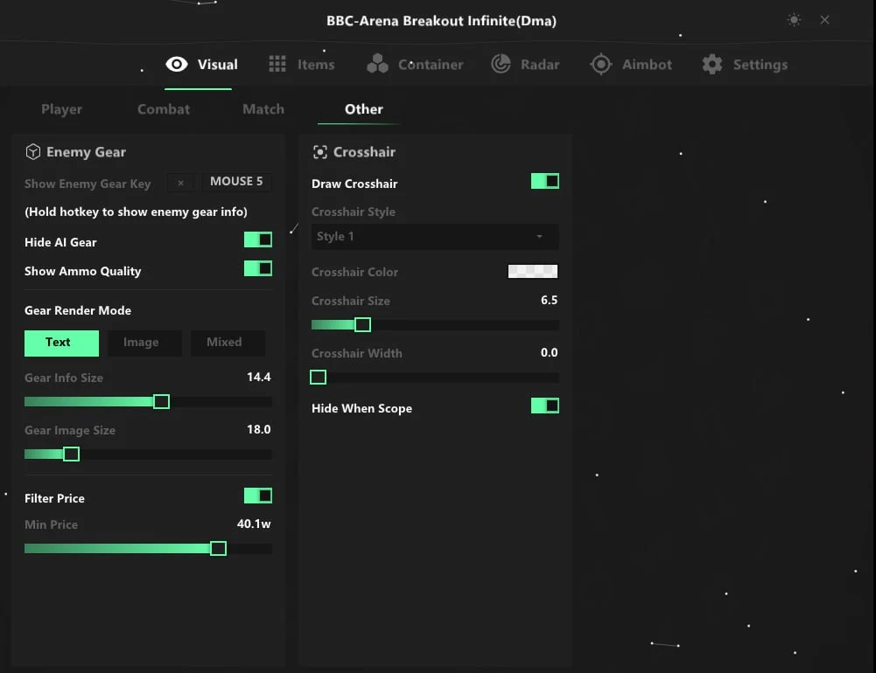Select Mixed gear render mode
Viewport: 876px width, 673px height.
(x=228, y=343)
